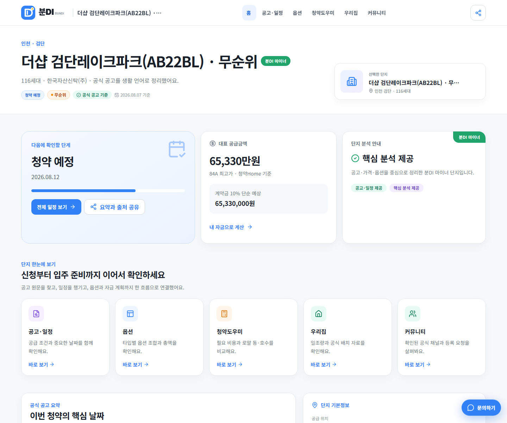Click the 공식 공고 기준 badge
This screenshot has height=423, width=507.
pyautogui.click(x=92, y=95)
